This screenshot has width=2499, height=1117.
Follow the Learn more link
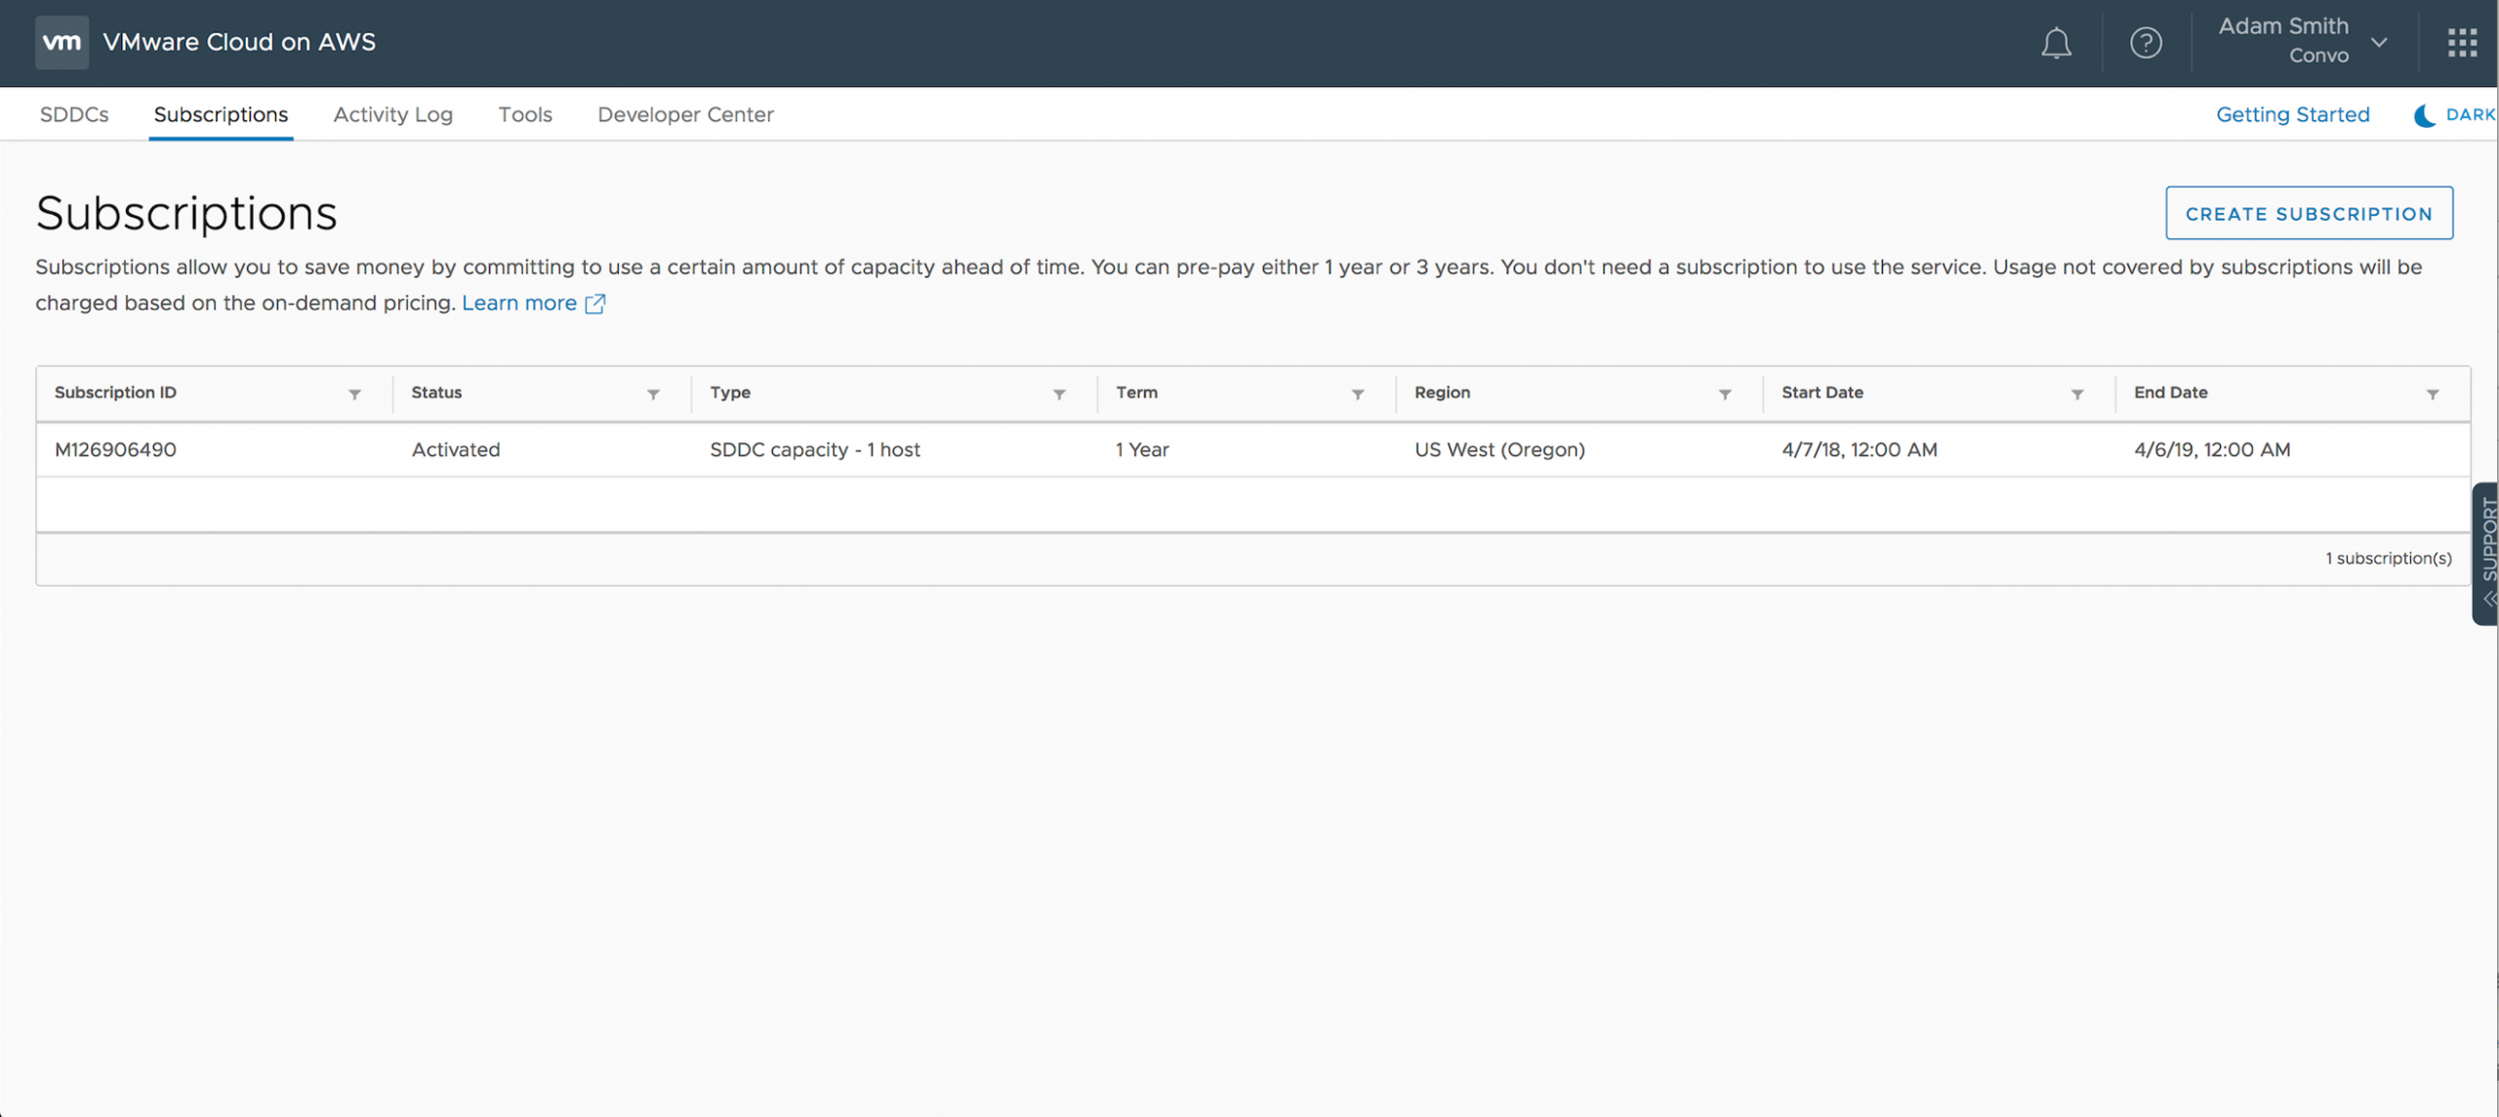[x=520, y=304]
